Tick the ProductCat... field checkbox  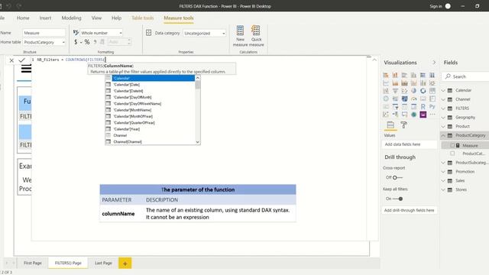(452, 154)
